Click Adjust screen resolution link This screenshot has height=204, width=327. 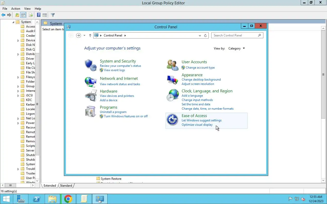tap(198, 84)
